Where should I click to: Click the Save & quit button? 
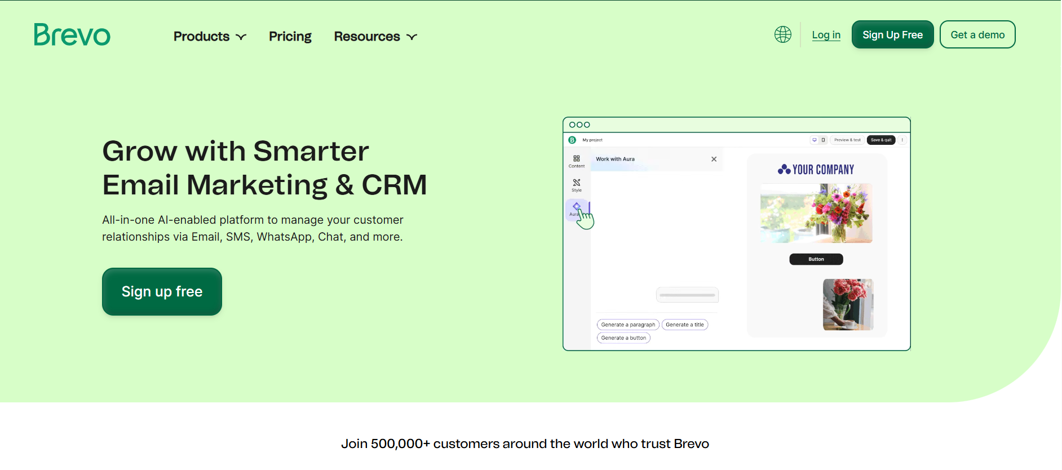881,140
